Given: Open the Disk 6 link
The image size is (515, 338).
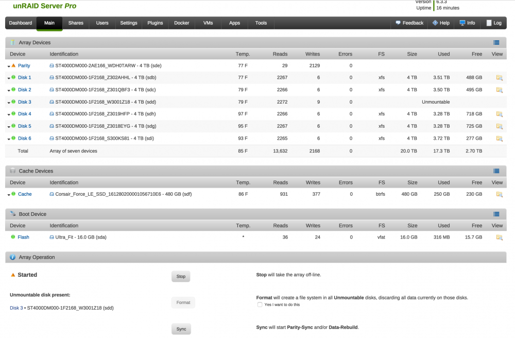Looking at the screenshot, I should 25,138.
